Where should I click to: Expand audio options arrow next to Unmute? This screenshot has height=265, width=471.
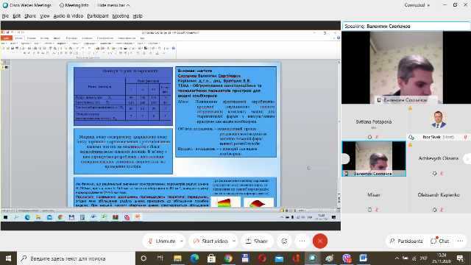click(182, 241)
